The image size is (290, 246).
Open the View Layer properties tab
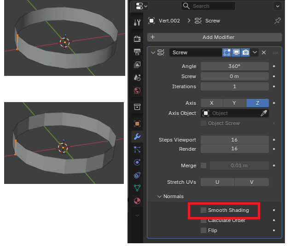point(137,65)
